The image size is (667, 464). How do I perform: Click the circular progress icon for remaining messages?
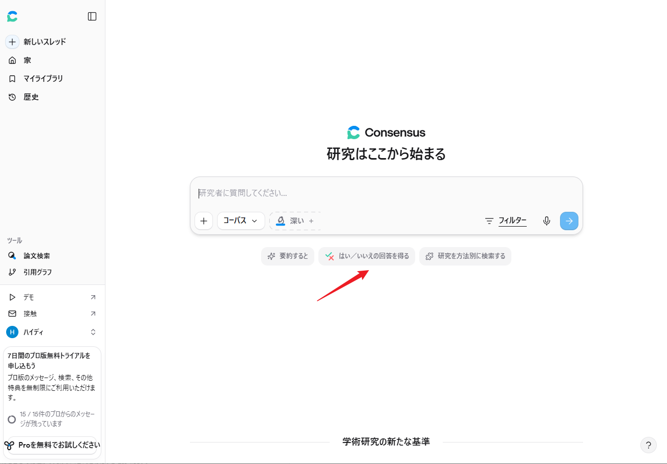(x=12, y=419)
